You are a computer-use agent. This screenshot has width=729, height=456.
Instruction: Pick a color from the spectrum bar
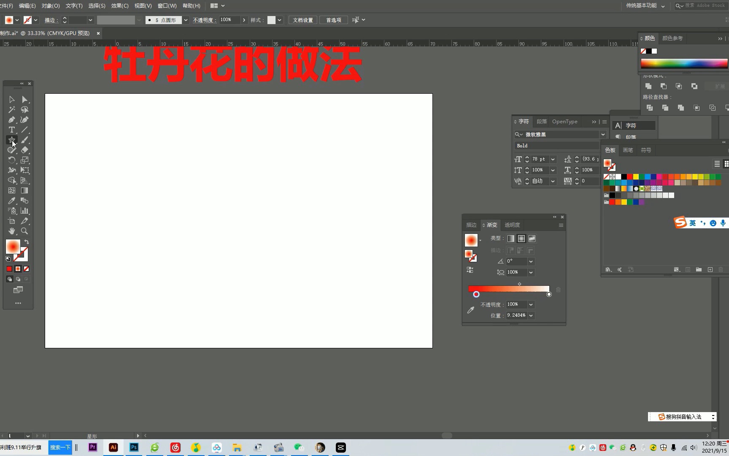684,63
